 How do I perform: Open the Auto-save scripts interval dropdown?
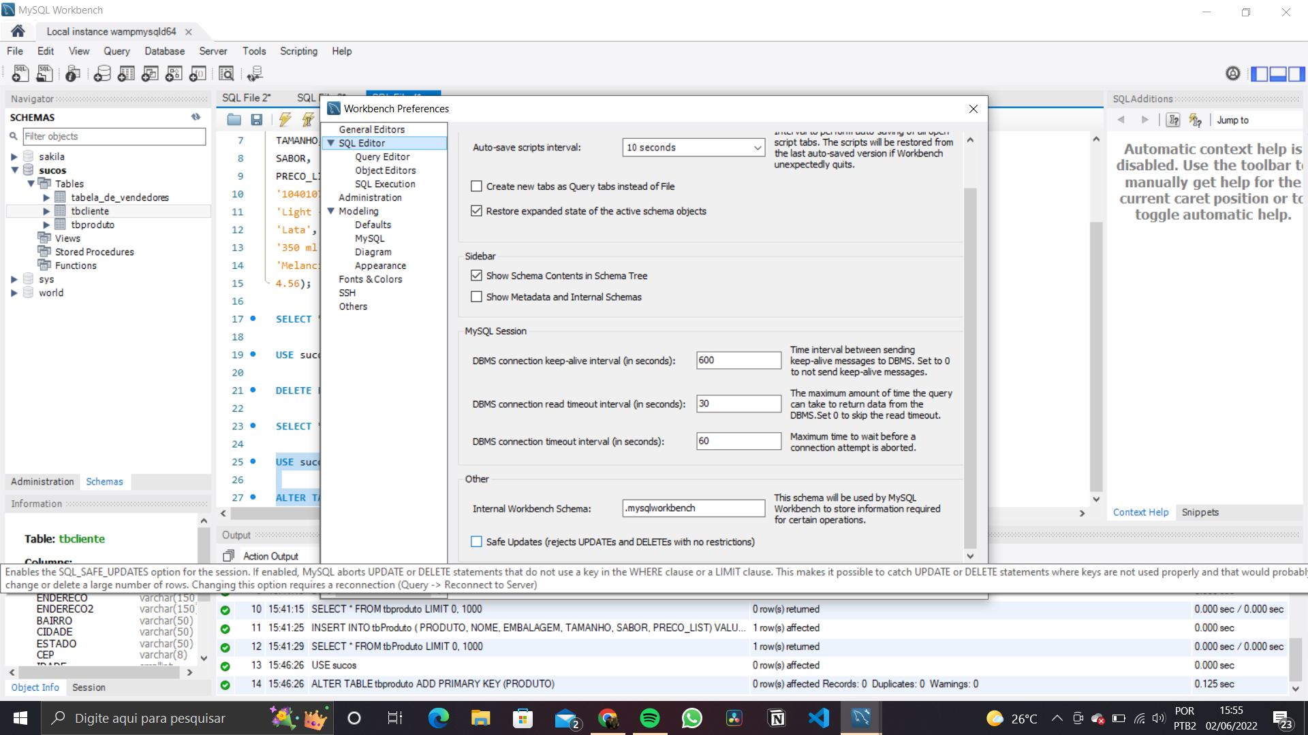click(x=694, y=148)
